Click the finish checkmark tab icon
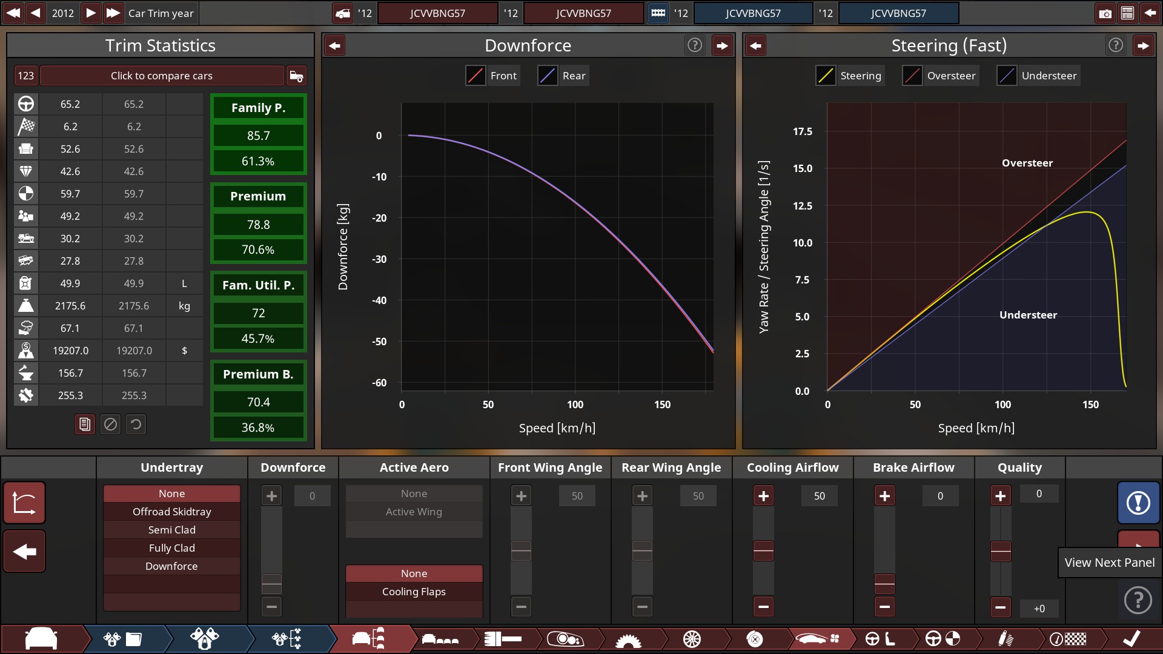Screen dimensions: 1163x654 (x=1131, y=639)
